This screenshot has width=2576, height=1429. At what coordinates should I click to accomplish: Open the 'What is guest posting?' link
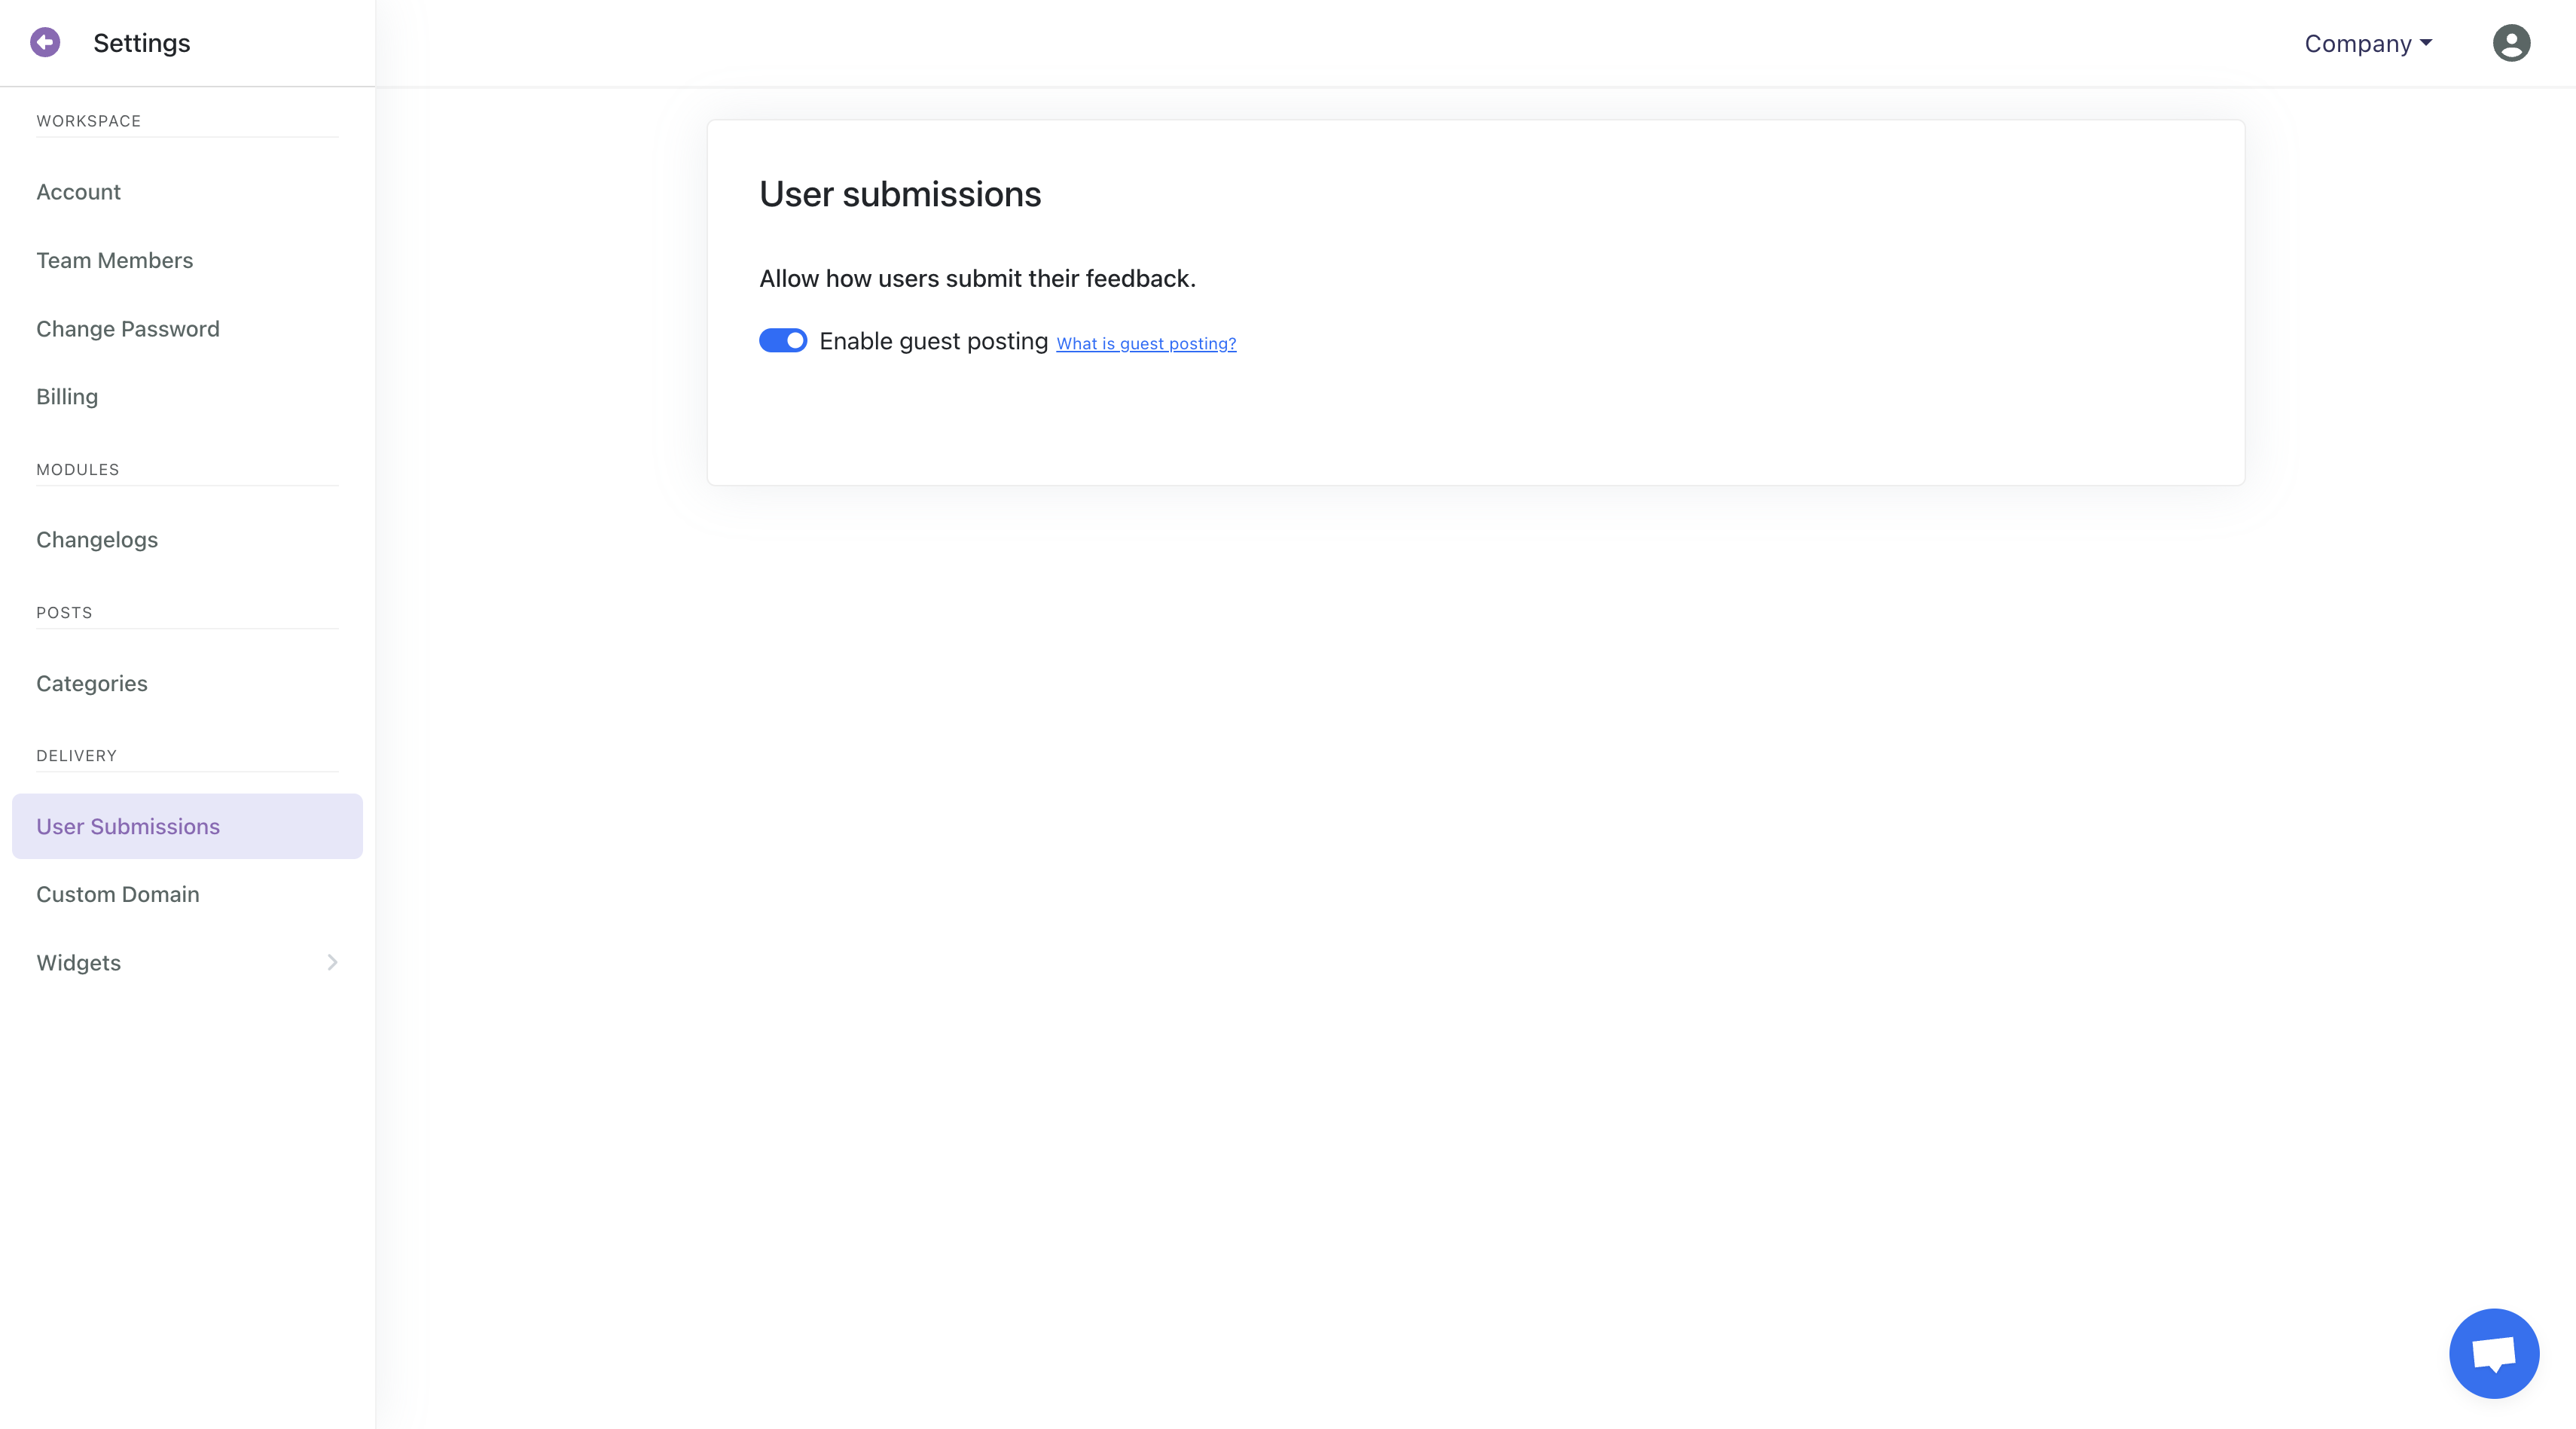pyautogui.click(x=1146, y=344)
